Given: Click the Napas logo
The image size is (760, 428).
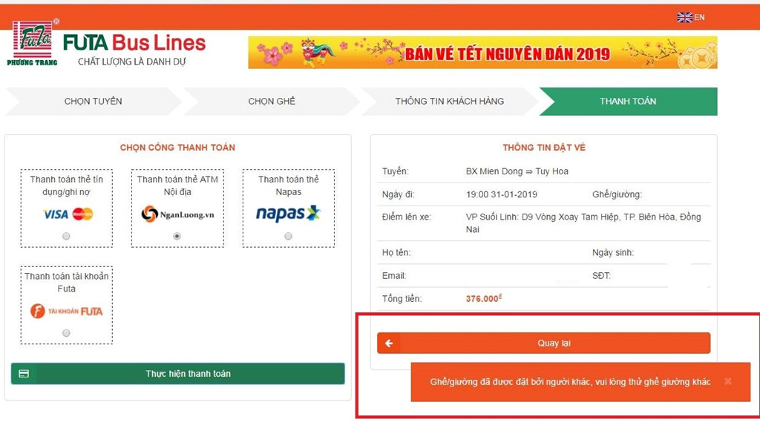Looking at the screenshot, I should tap(288, 213).
